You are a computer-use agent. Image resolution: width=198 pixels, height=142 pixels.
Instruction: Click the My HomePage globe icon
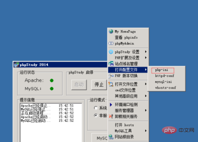pos(111,31)
